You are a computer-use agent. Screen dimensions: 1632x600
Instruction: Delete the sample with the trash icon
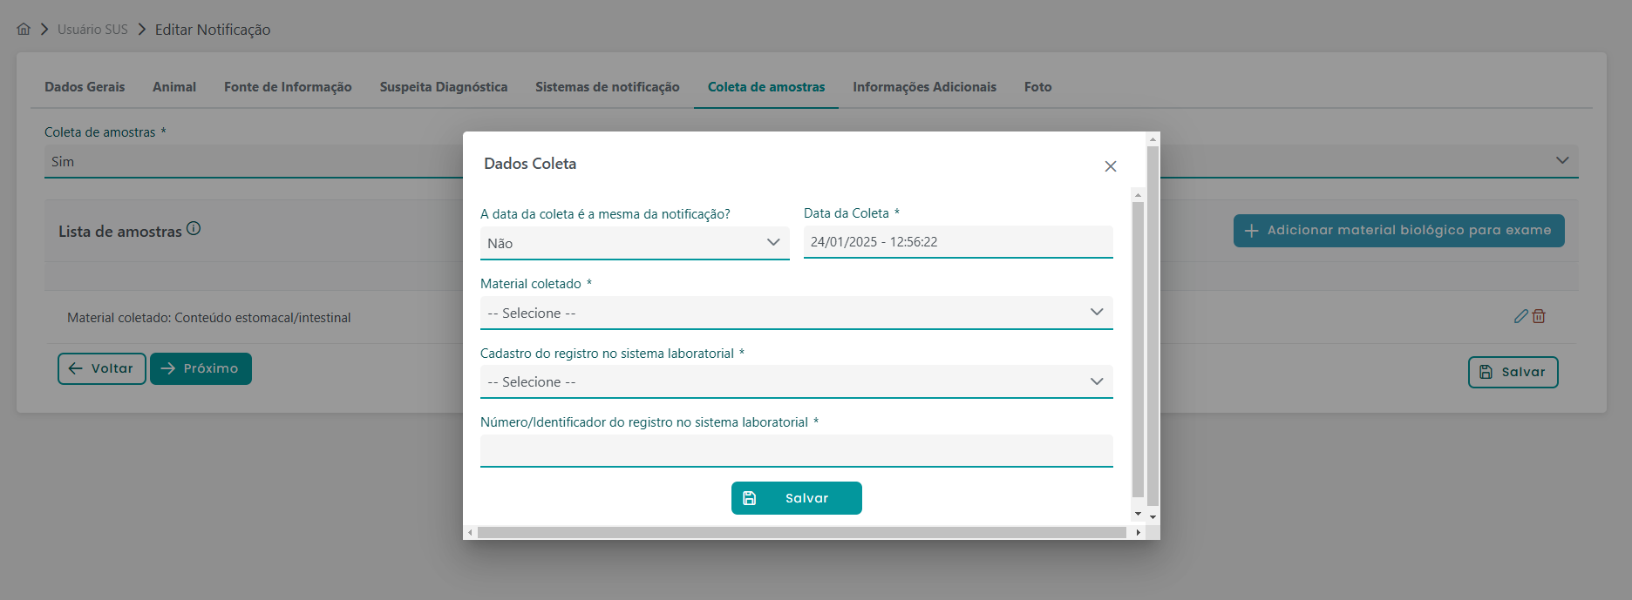click(x=1539, y=316)
